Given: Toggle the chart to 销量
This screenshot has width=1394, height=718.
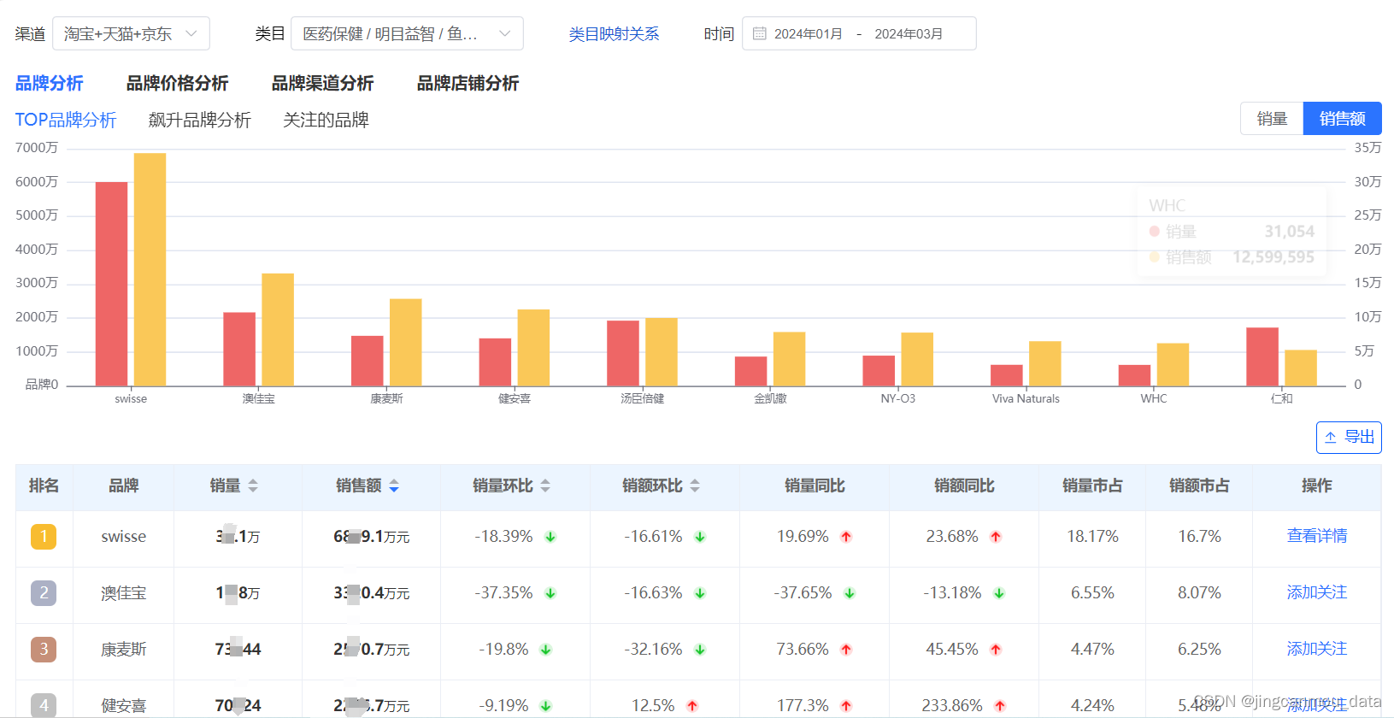Looking at the screenshot, I should tap(1272, 119).
